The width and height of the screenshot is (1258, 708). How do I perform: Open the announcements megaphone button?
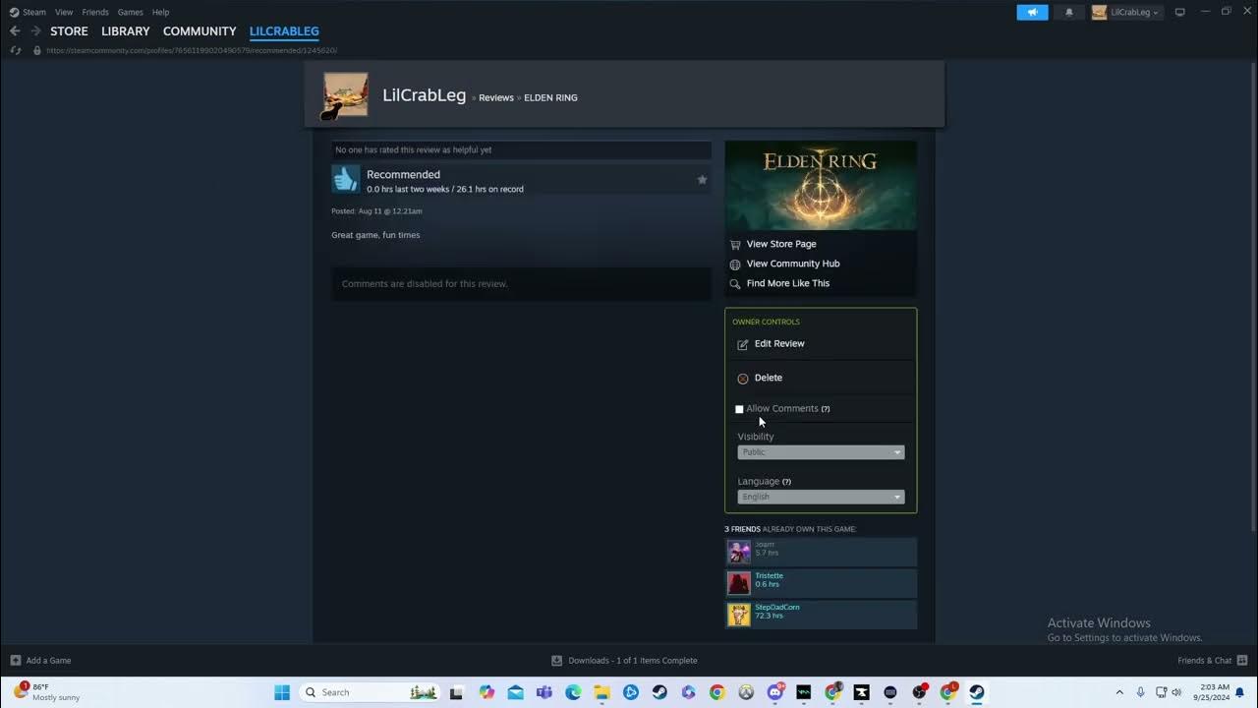[x=1032, y=12]
